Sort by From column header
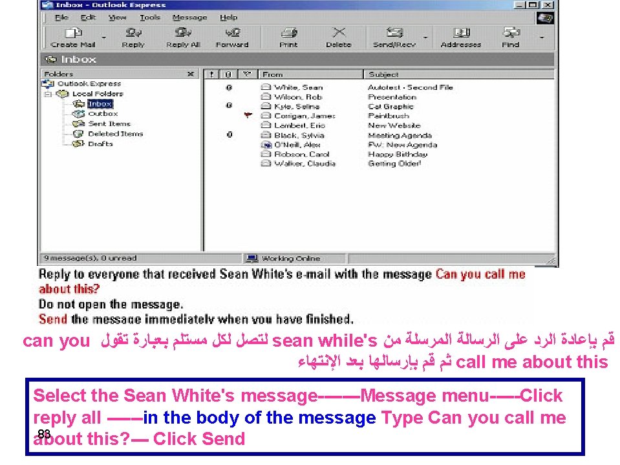The image size is (620, 465). pos(310,74)
